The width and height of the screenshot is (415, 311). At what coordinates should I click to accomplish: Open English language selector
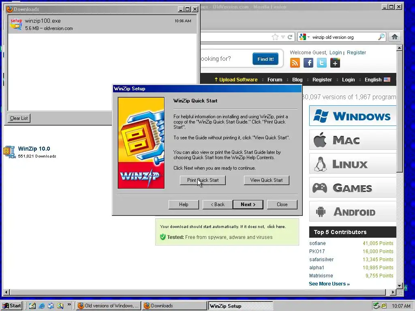(x=377, y=80)
